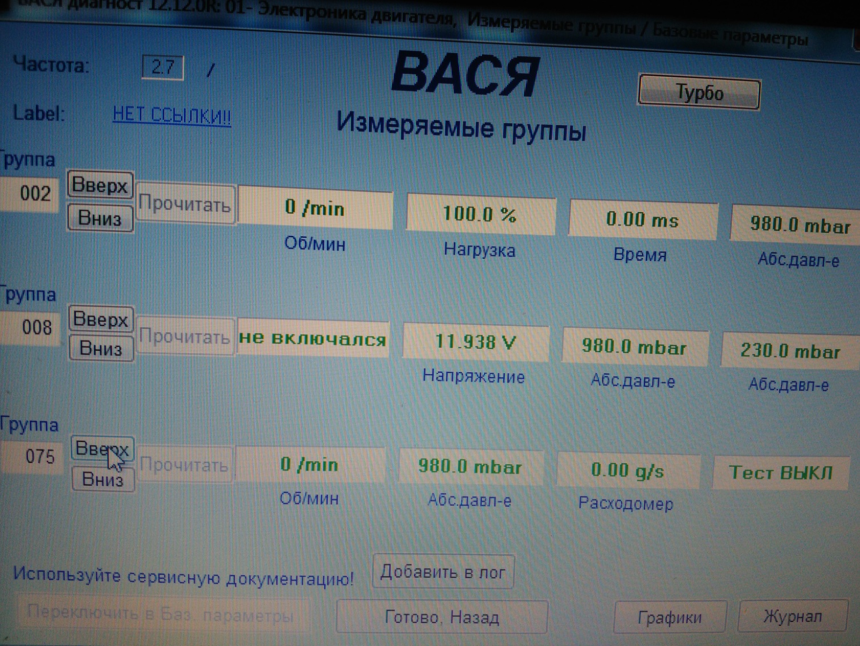The height and width of the screenshot is (646, 860).
Task: Open the Журнал
Action: 792,616
